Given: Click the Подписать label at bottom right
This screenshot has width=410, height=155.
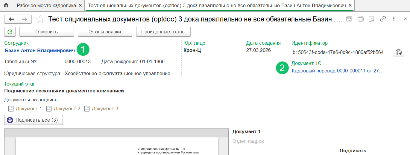Looking at the screenshot, I should tap(353, 151).
